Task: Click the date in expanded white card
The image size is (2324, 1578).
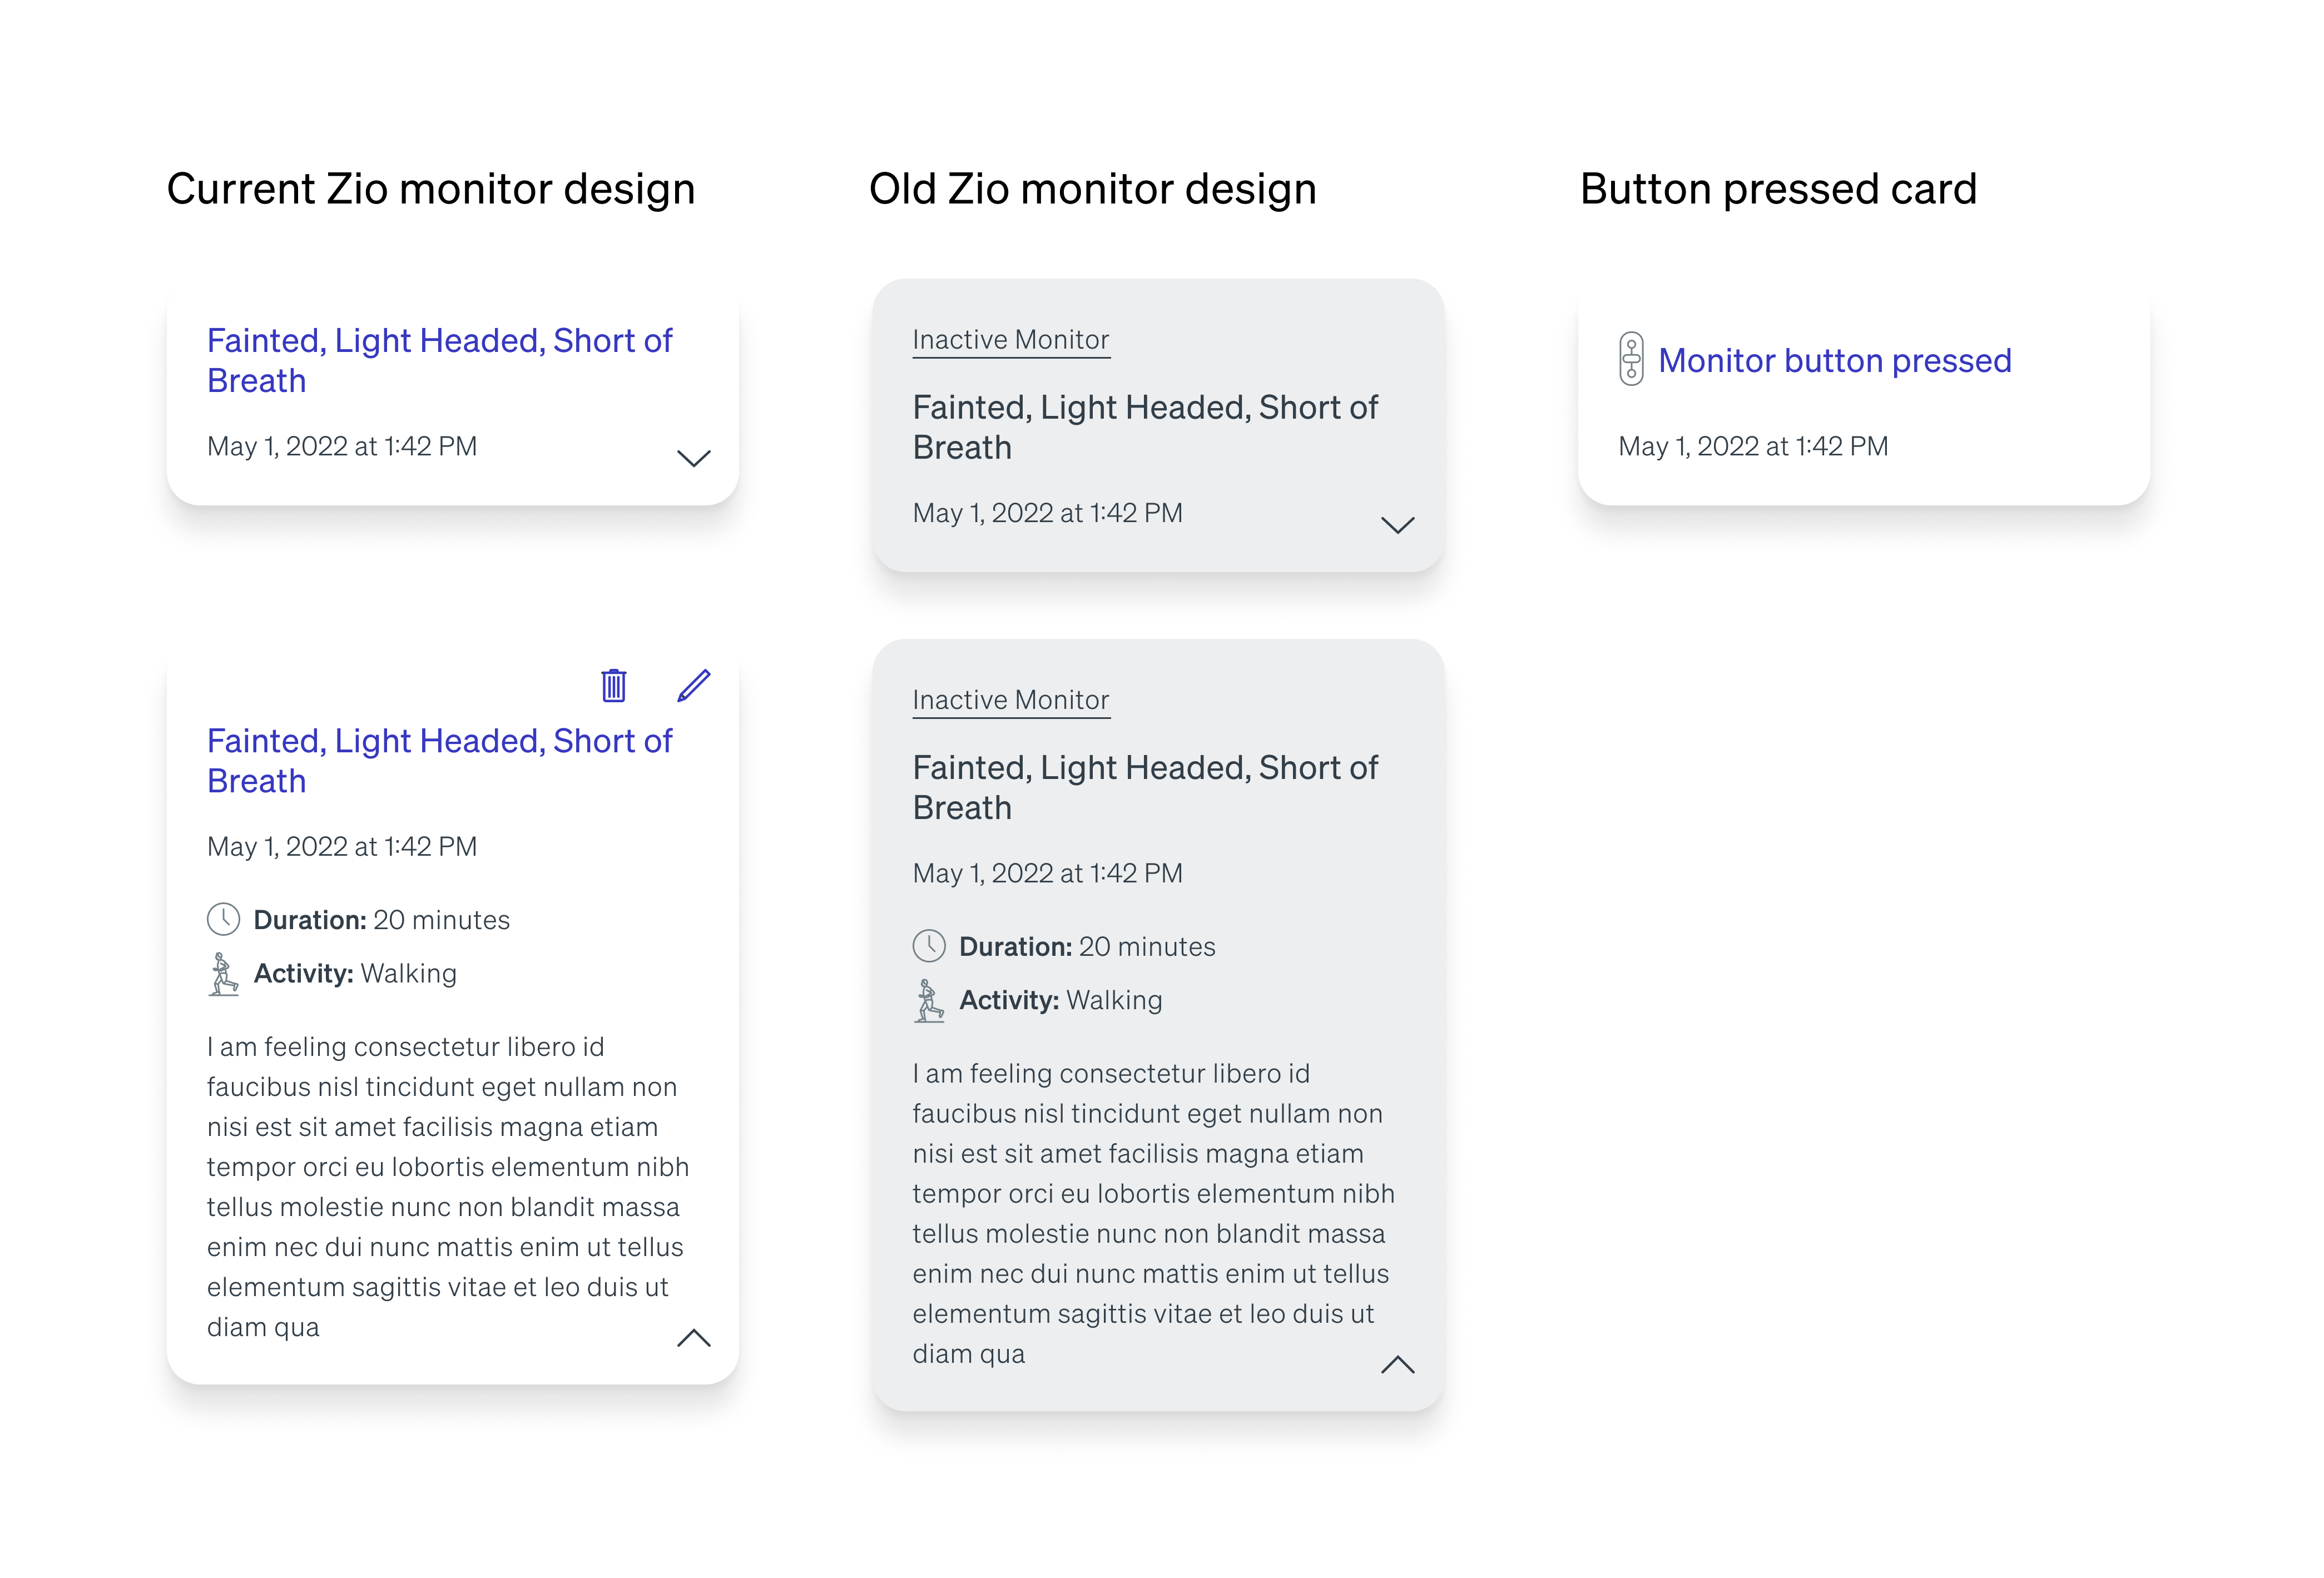Action: [x=342, y=846]
